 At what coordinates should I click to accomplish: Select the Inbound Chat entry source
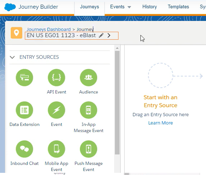coord(24,149)
